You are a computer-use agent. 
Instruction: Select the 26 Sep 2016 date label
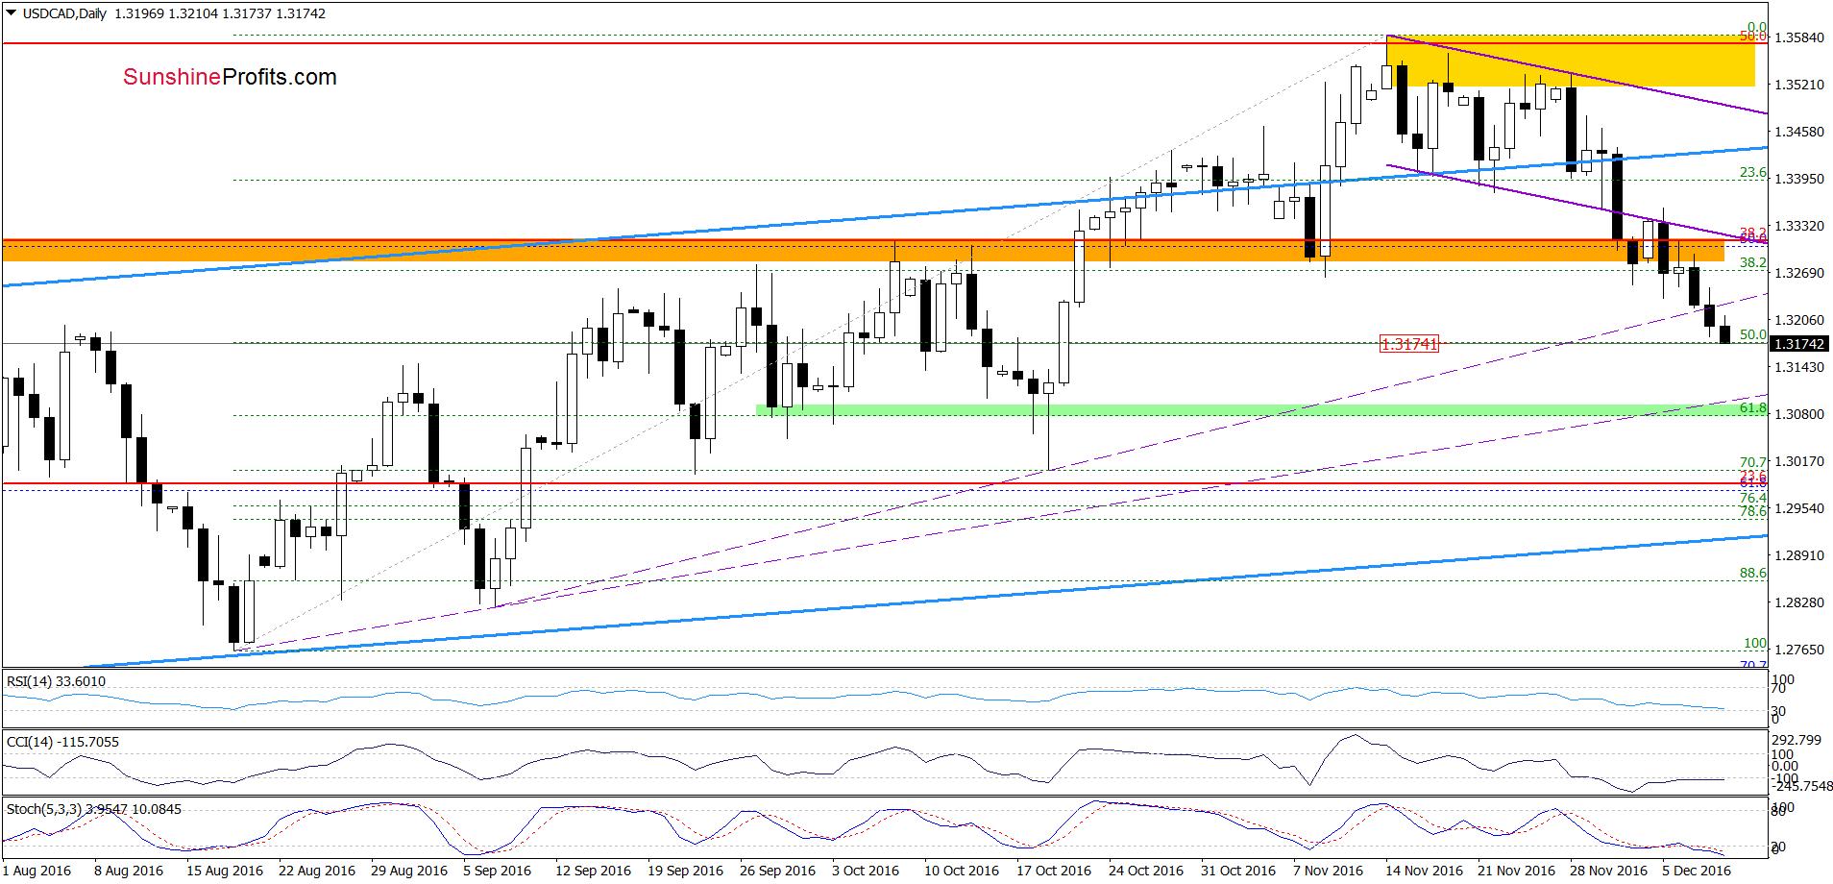pyautogui.click(x=777, y=871)
